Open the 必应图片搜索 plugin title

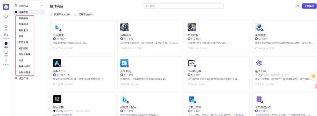pos(128,107)
